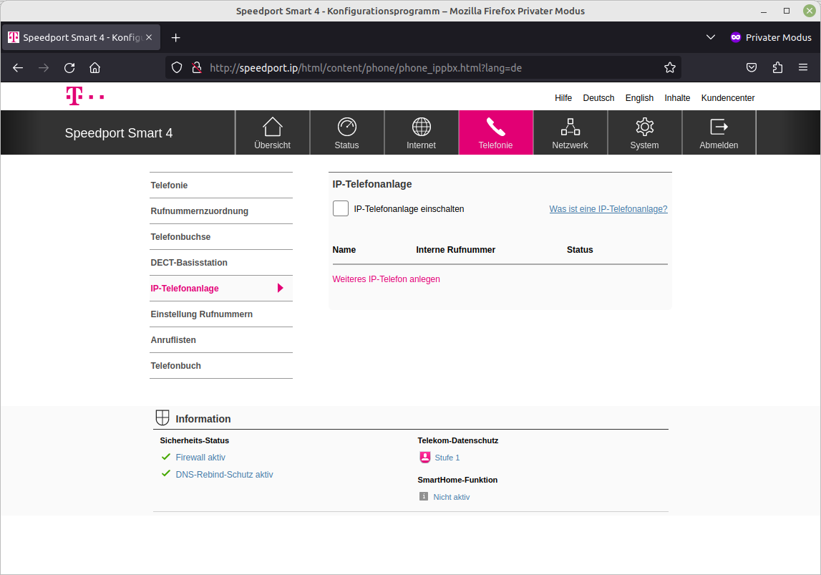This screenshot has width=821, height=575.
Task: Click the Sicherheits-Status heading
Action: 194,440
